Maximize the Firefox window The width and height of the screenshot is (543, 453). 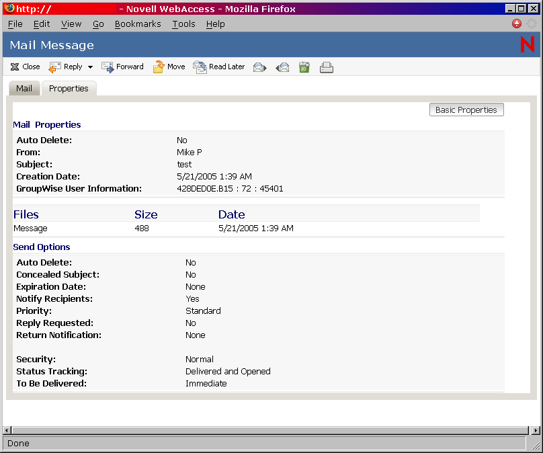(521, 9)
